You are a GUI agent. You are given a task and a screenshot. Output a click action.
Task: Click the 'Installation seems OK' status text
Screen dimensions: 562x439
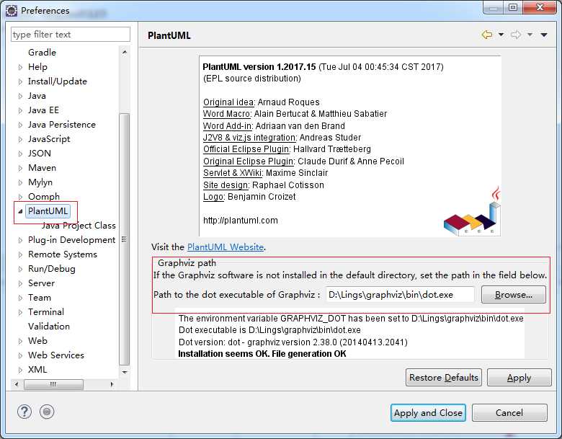tap(262, 354)
